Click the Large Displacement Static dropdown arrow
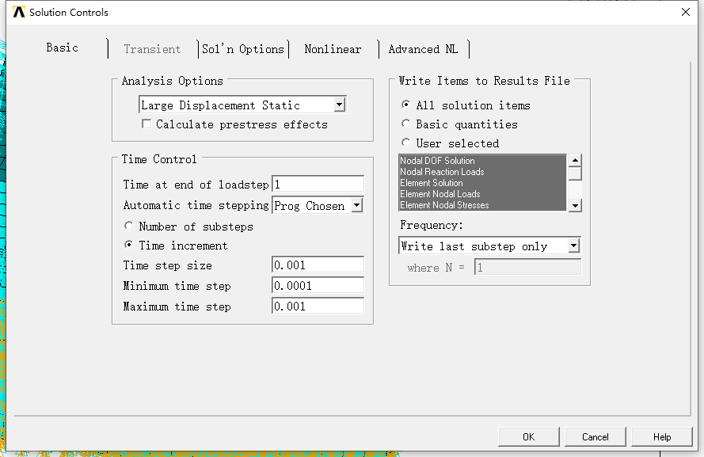Screen dimensions: 704x457 (340, 105)
